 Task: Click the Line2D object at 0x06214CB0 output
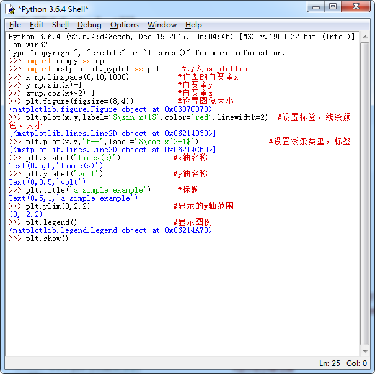click(112, 150)
